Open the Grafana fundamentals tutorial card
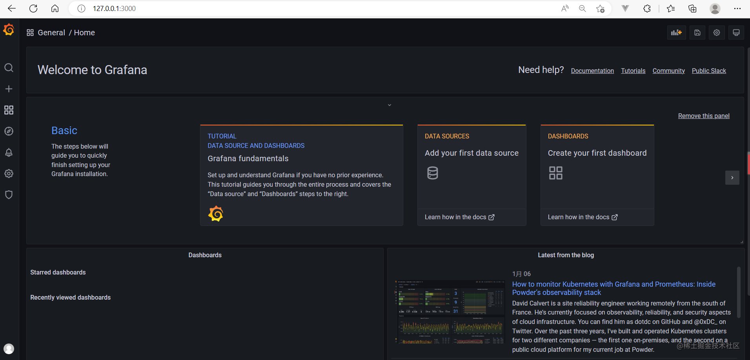 [x=301, y=175]
